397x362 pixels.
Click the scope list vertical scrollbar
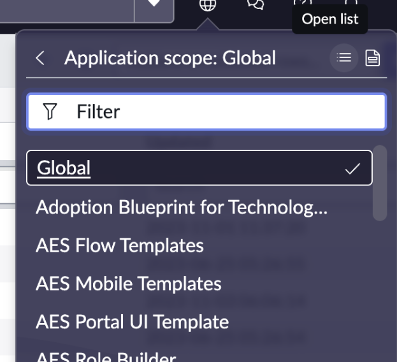(x=379, y=184)
